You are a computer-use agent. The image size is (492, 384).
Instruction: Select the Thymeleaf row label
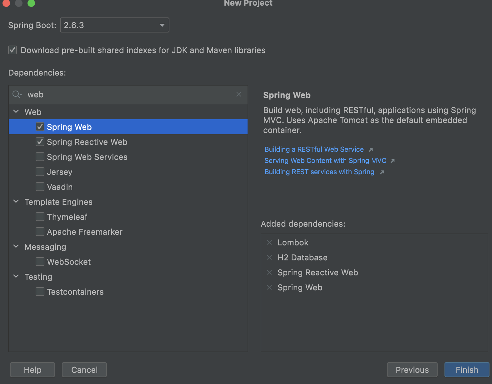[x=67, y=217]
